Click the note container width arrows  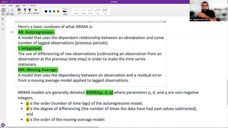point(165,22)
